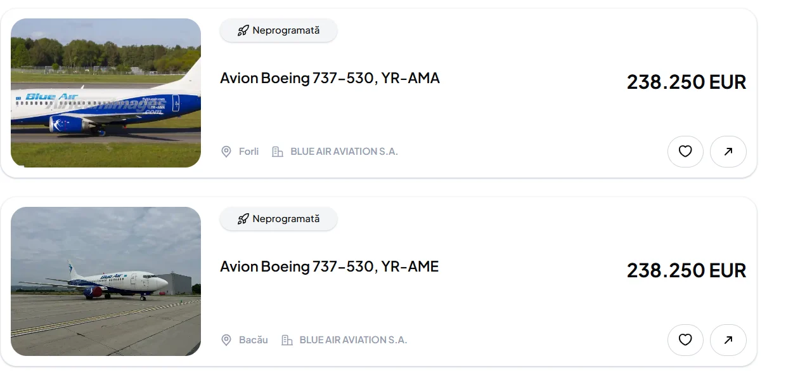The height and width of the screenshot is (375, 786).
Task: Click the Neprogramată badge on the second listing
Action: 278,218
